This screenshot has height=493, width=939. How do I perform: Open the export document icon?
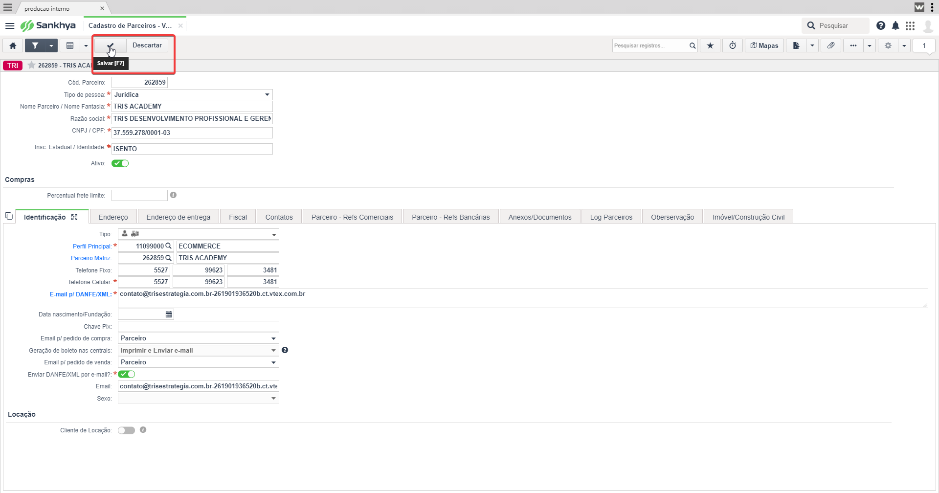coord(796,45)
